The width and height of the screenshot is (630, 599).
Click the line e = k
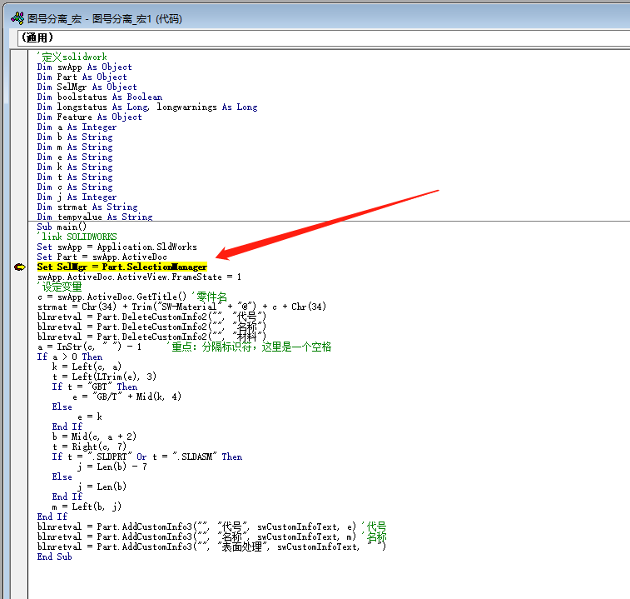[90, 417]
